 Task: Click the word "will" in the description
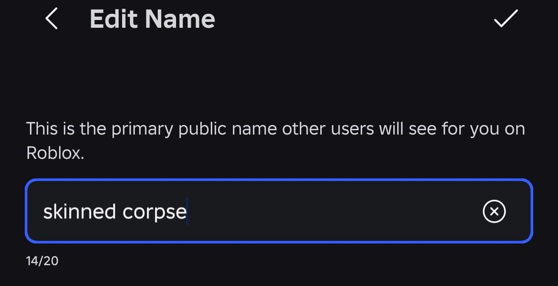tap(390, 129)
